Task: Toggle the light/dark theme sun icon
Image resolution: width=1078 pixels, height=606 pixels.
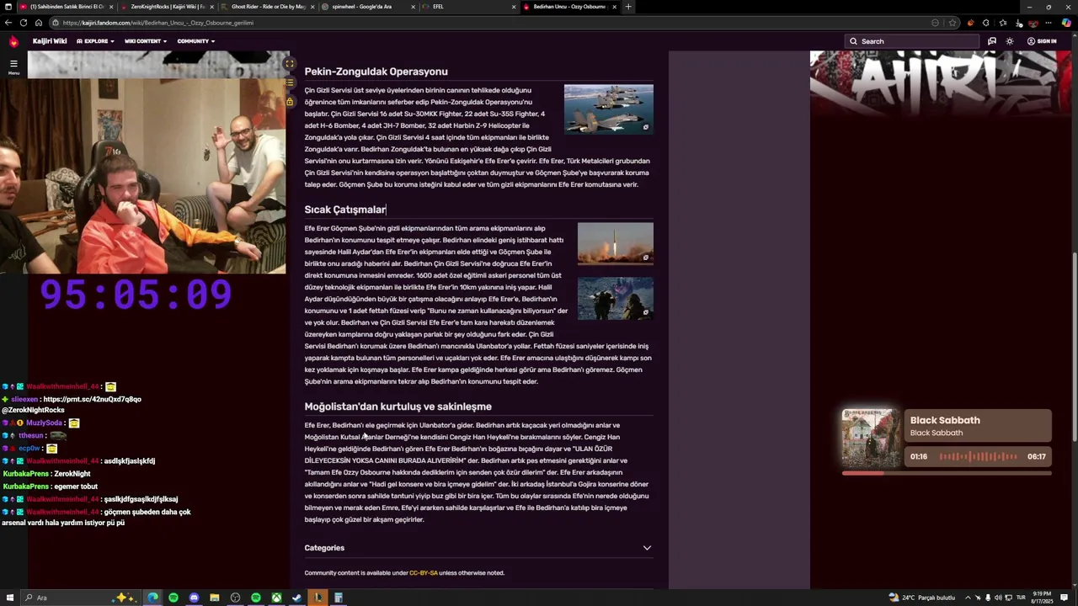Action: [x=1010, y=41]
